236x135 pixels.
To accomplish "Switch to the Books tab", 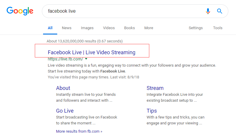I will pyautogui.click(x=130, y=28).
